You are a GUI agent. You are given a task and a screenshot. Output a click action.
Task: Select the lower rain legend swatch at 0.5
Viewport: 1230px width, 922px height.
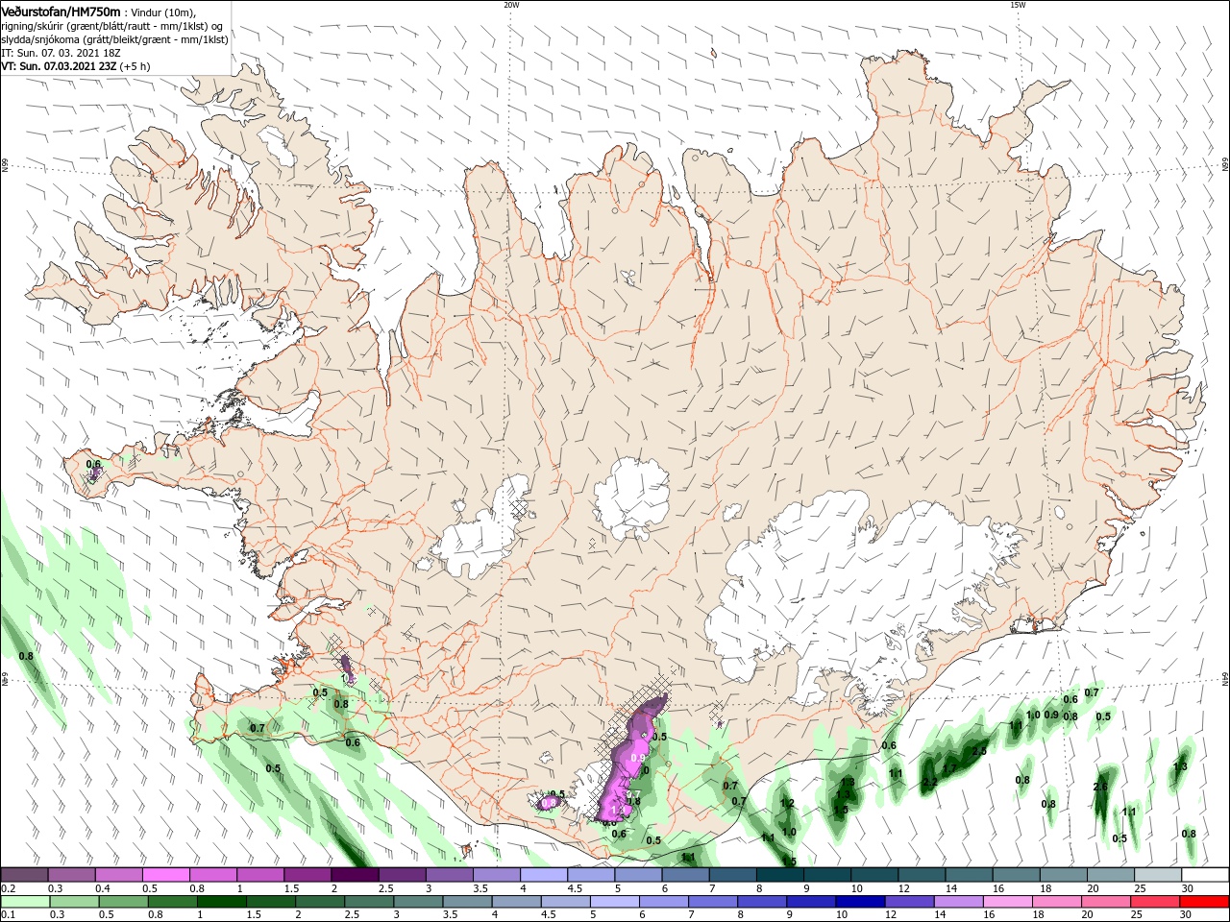pos(123,902)
